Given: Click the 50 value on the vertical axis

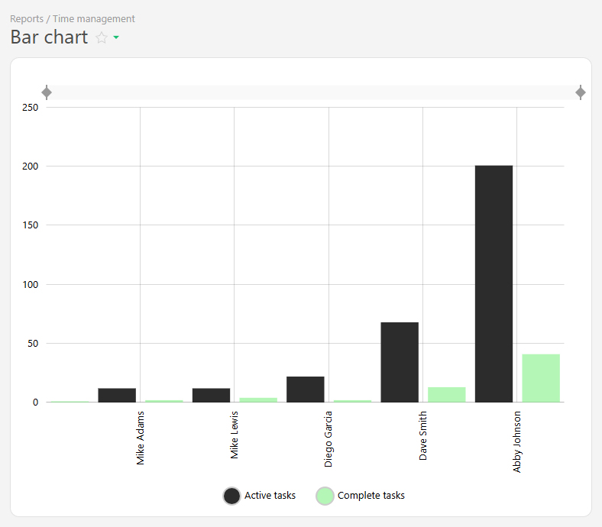Looking at the screenshot, I should [x=33, y=344].
